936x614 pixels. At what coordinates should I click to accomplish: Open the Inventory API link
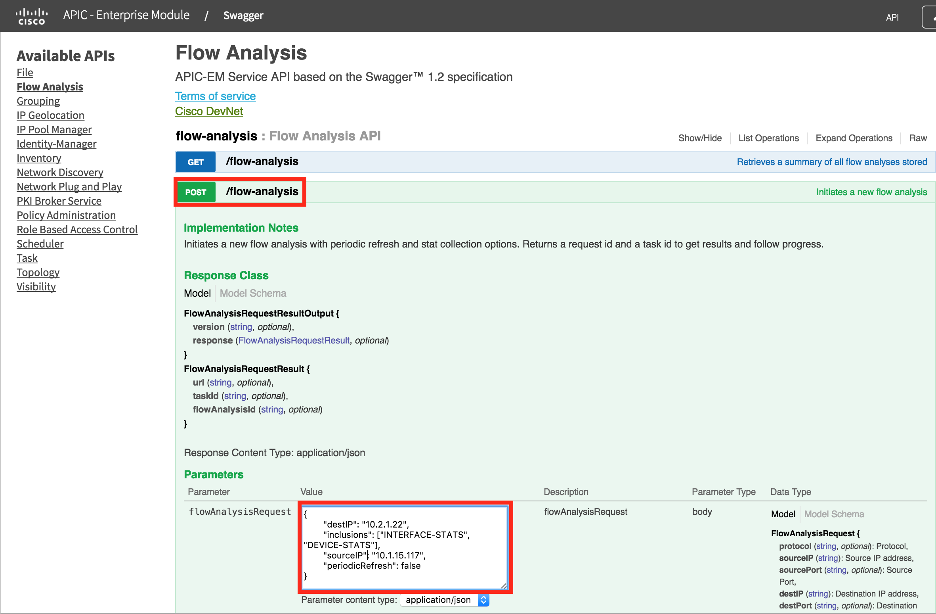[39, 158]
